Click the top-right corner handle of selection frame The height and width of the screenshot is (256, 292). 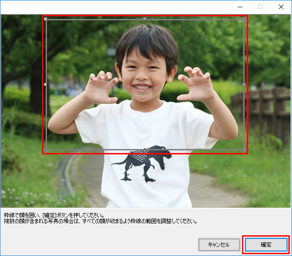pyautogui.click(x=244, y=19)
